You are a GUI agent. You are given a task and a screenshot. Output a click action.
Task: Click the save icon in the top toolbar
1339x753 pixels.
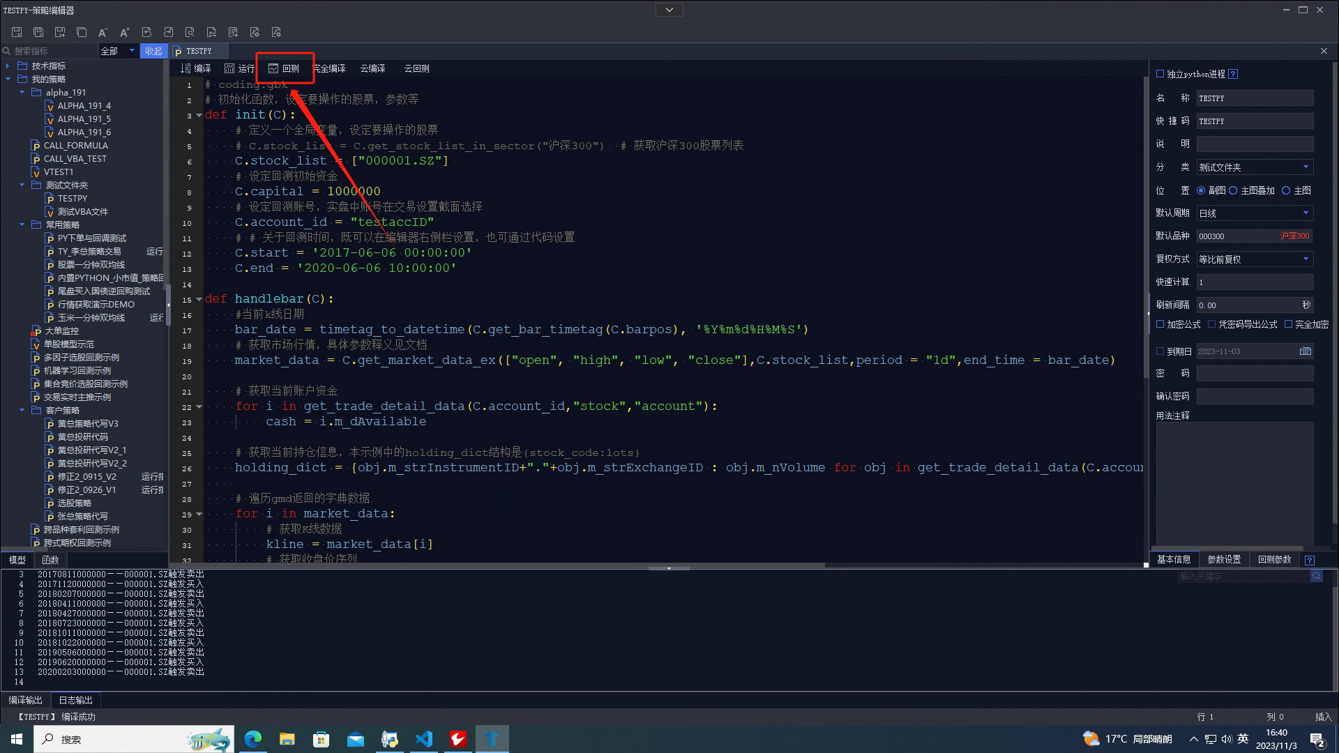[17, 32]
